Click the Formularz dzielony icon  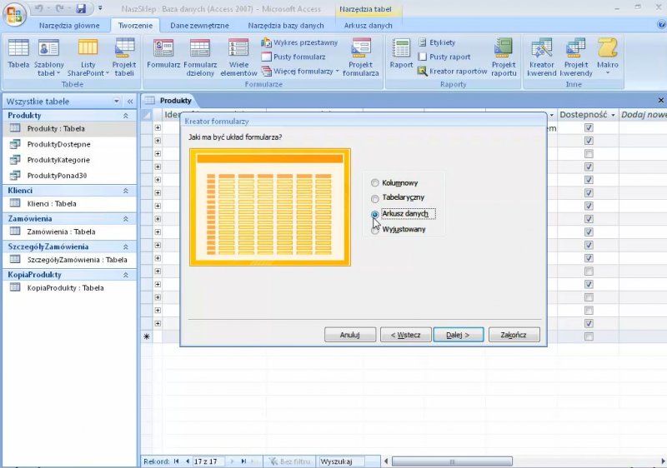[x=199, y=56]
